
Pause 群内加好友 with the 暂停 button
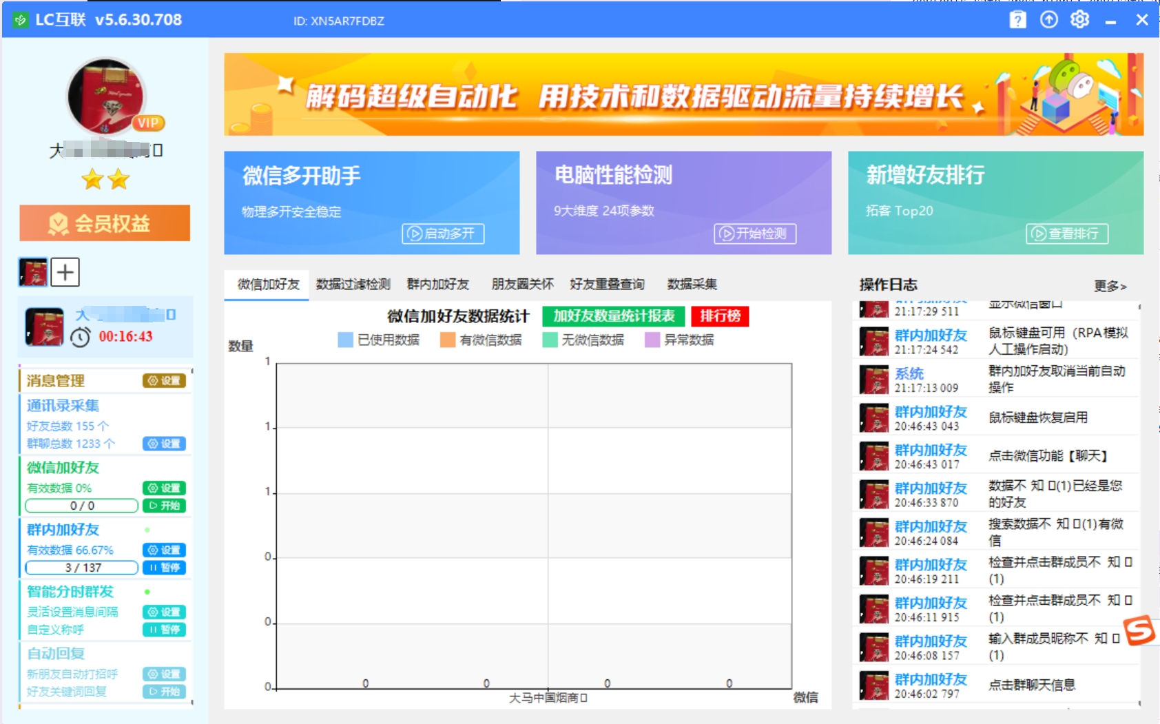click(164, 568)
